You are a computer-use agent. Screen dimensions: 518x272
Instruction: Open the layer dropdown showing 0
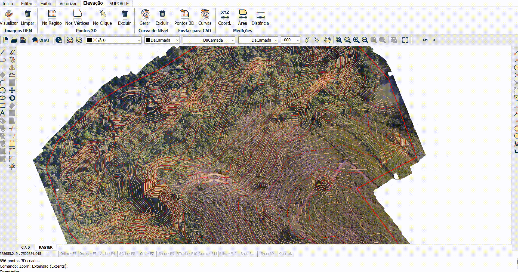pyautogui.click(x=114, y=40)
